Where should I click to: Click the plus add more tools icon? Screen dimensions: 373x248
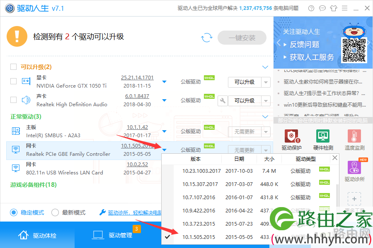354,199
